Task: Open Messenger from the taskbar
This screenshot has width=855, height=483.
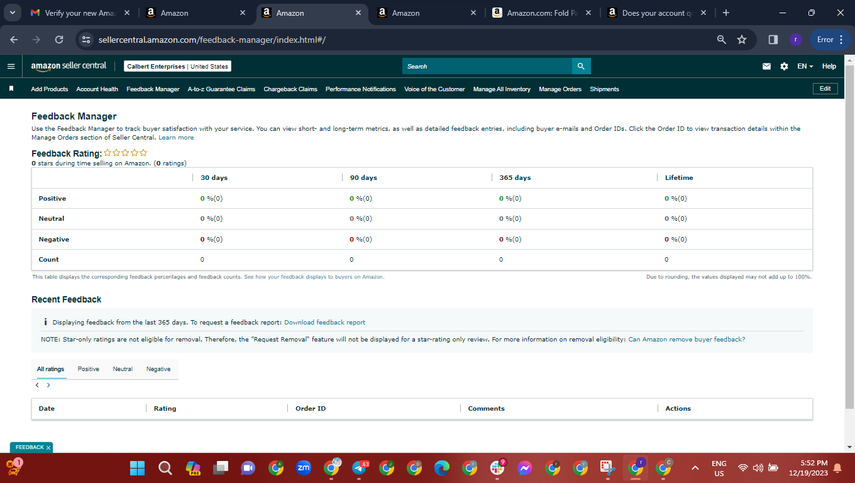Action: [x=525, y=468]
